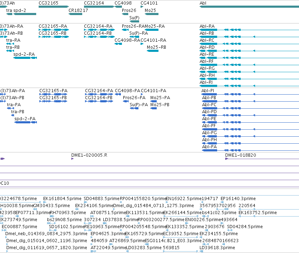Select Dmel_dig_015014_0602_1196.3prime entry

coord(46,241)
